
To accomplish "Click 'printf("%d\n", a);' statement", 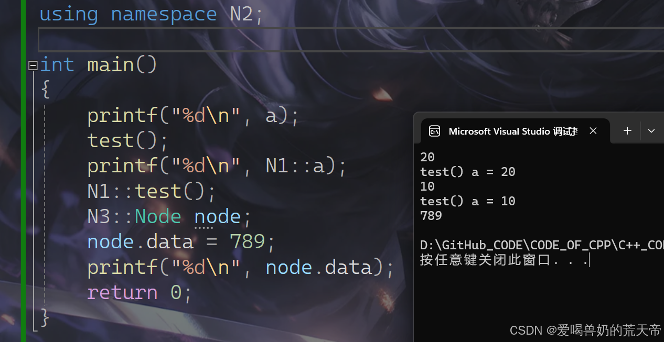I will [x=193, y=116].
